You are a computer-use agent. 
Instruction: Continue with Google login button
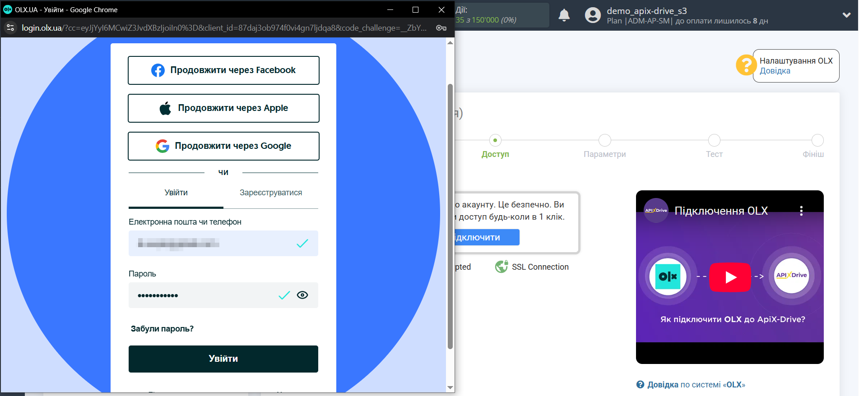tap(223, 146)
